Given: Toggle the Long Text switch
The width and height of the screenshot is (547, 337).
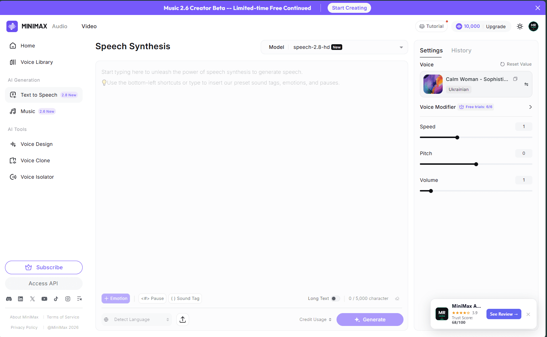Looking at the screenshot, I should pyautogui.click(x=335, y=298).
